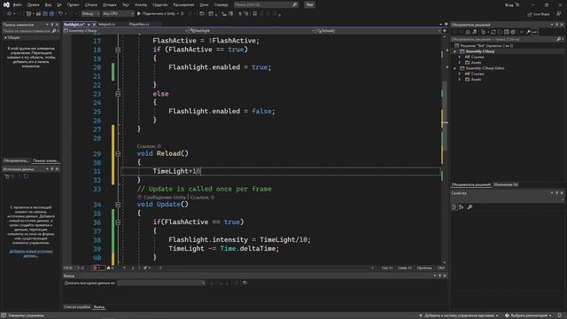Click Save All icon in toolbar
This screenshot has height=319, width=567.
[x=51, y=14]
